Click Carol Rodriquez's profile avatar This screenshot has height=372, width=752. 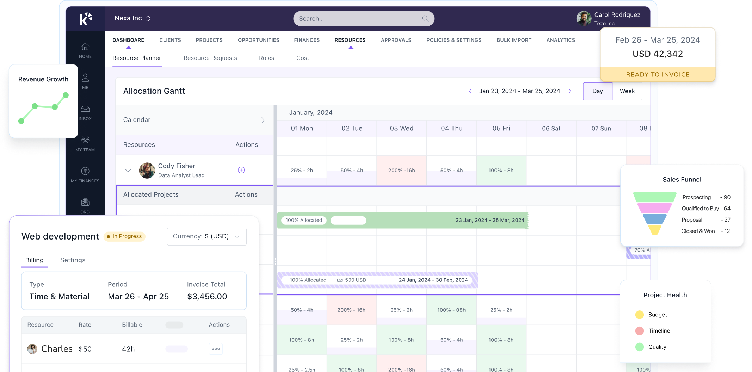click(x=584, y=19)
